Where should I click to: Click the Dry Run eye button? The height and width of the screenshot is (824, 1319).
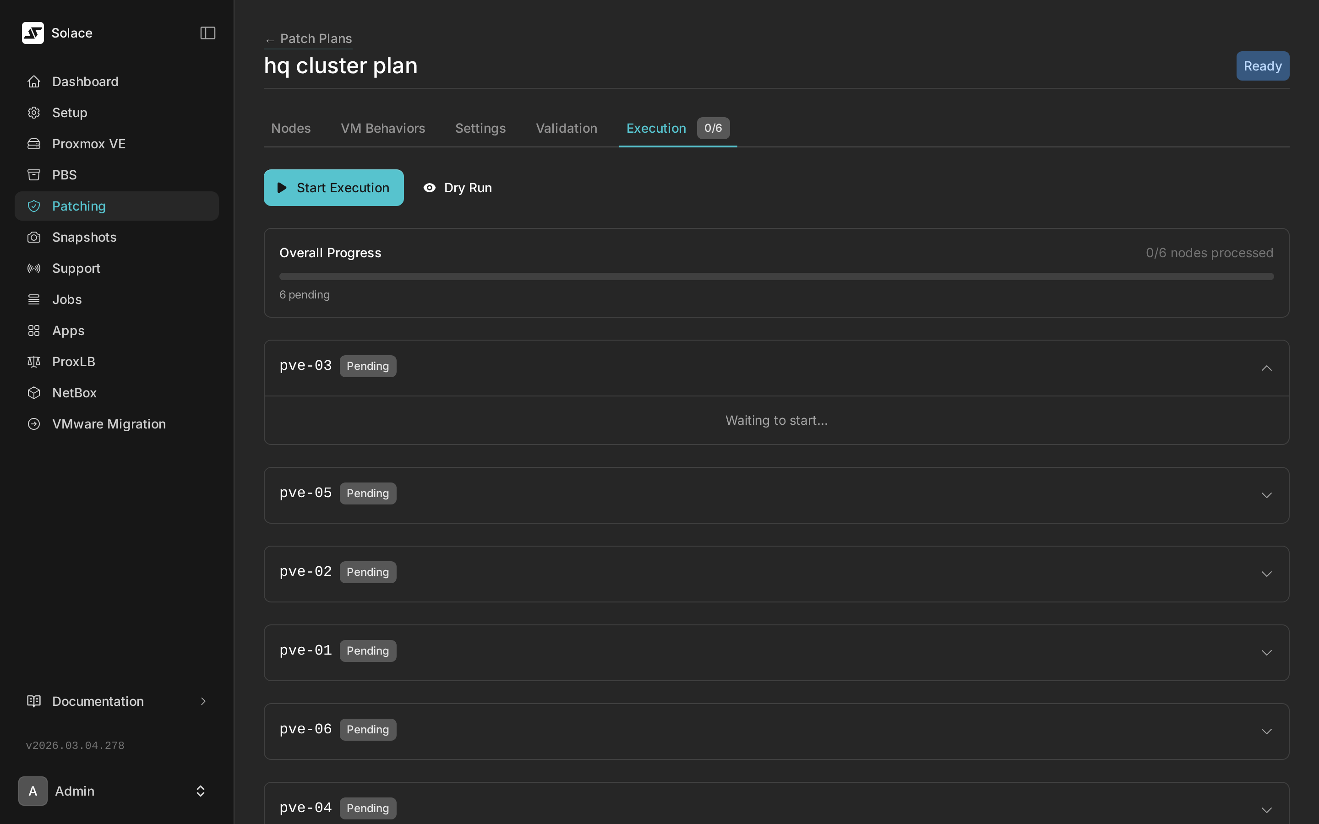458,188
